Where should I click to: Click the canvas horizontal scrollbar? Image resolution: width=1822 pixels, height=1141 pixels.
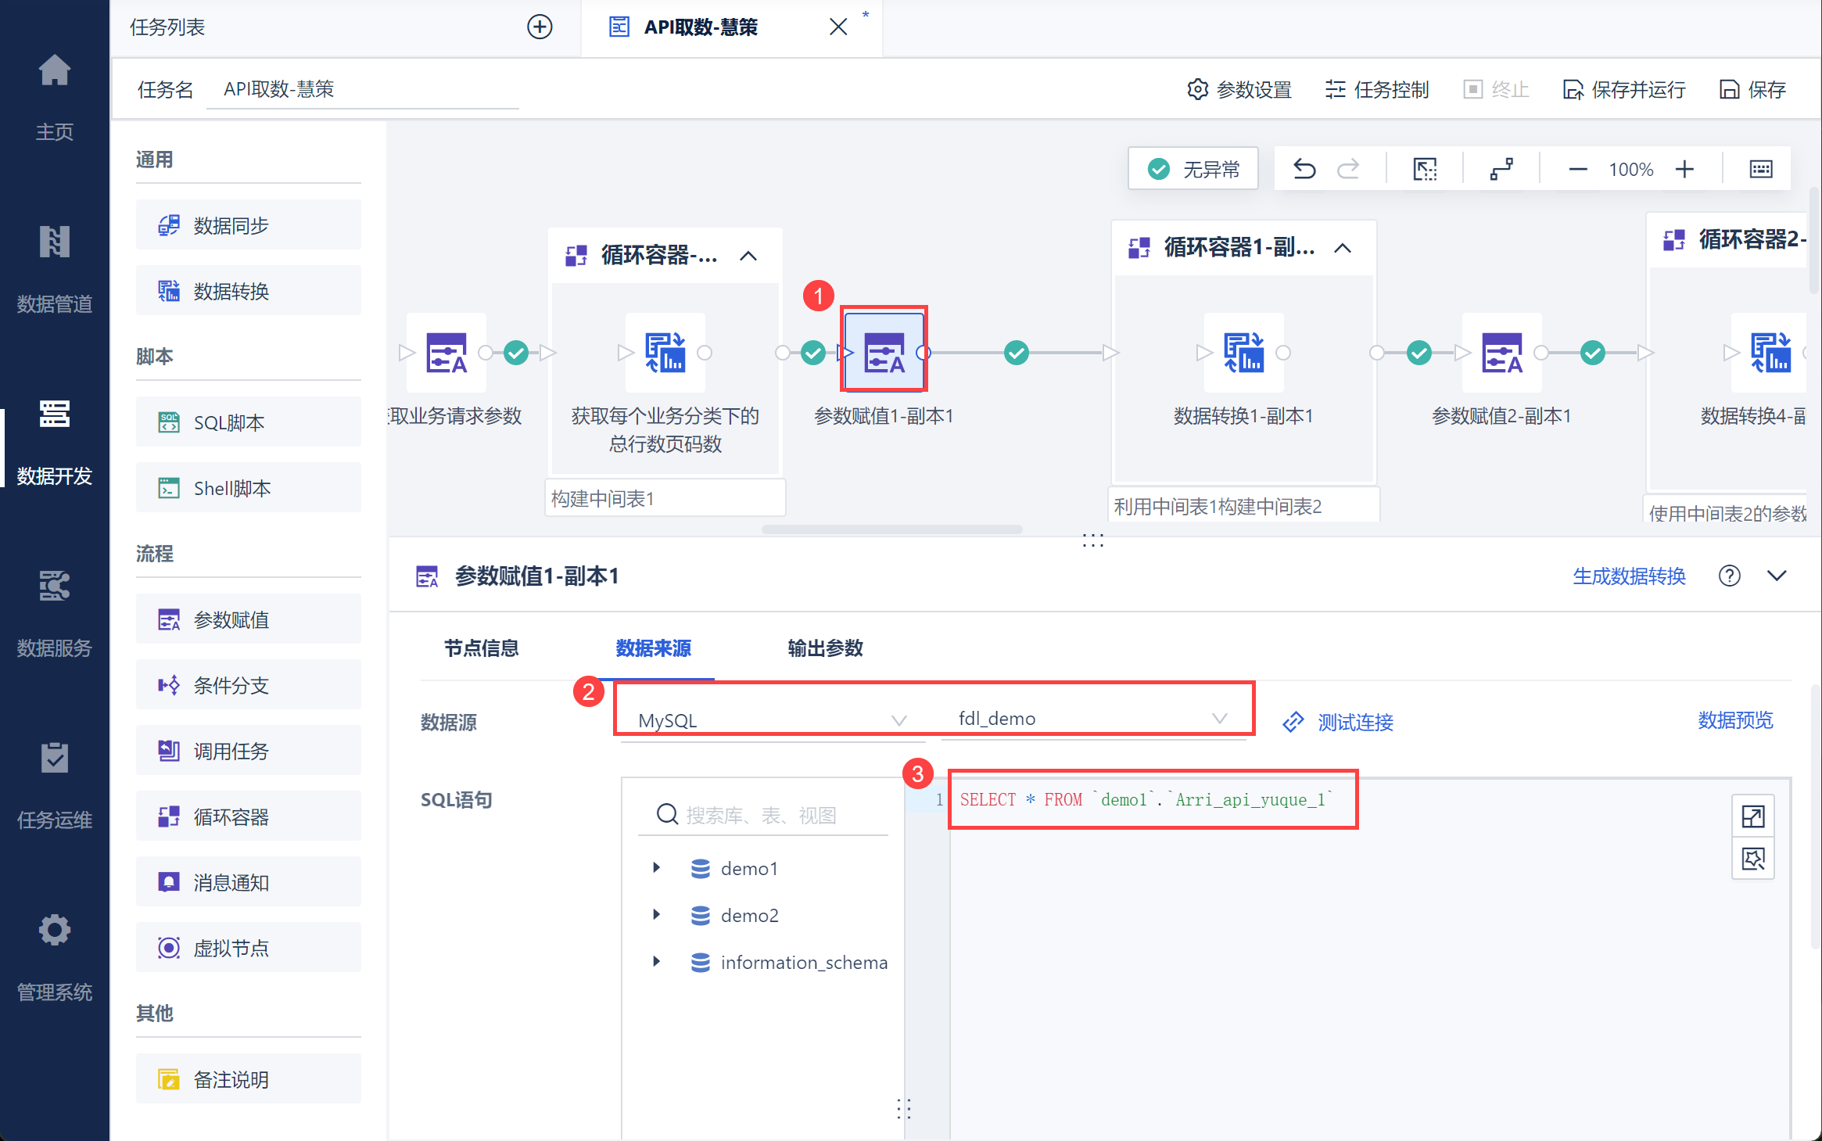(x=891, y=529)
